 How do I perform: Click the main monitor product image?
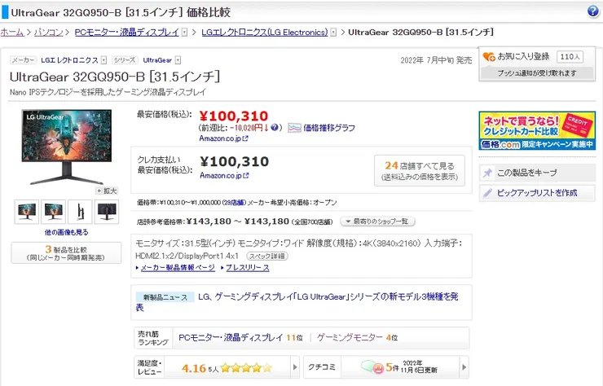pyautogui.click(x=67, y=147)
